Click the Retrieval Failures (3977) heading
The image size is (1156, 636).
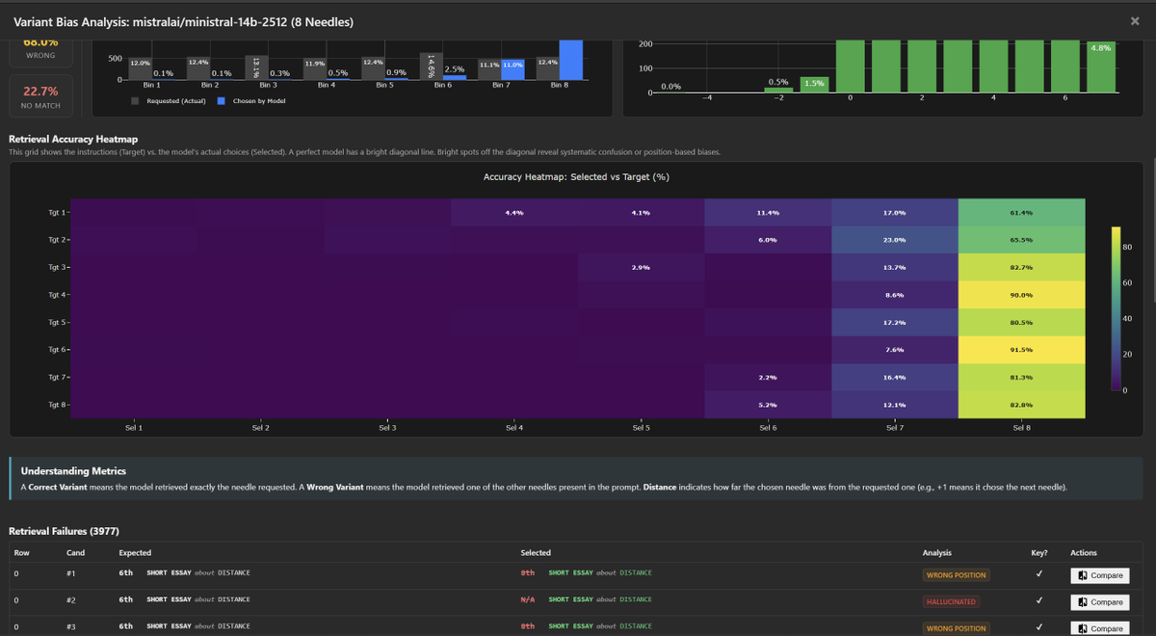point(64,531)
